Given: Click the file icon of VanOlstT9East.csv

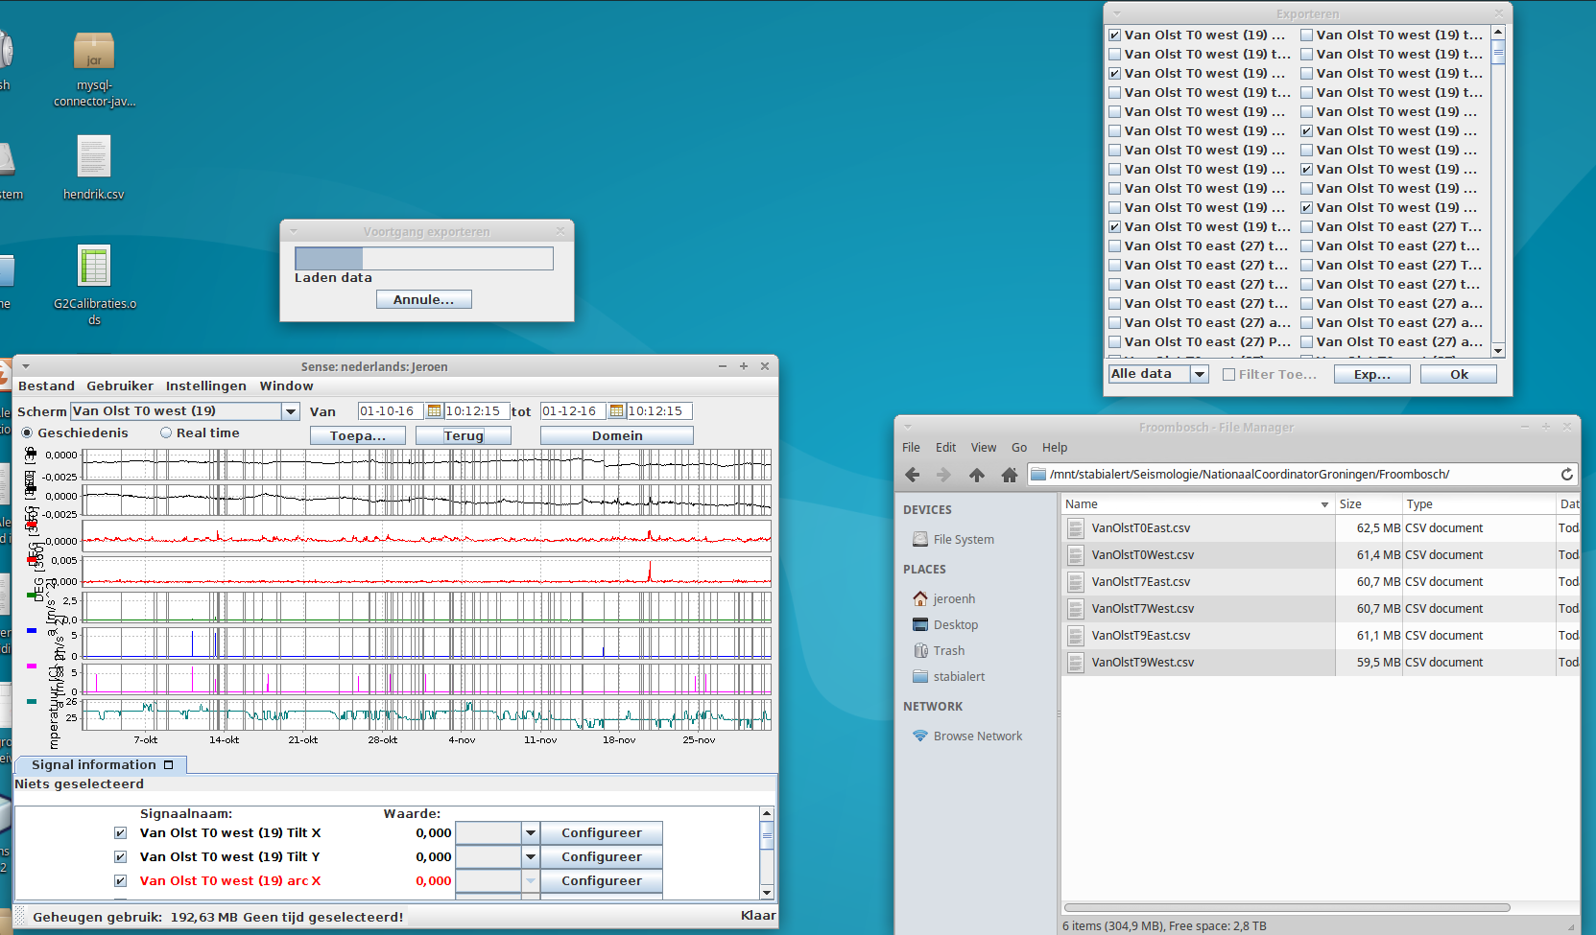Looking at the screenshot, I should coord(1076,636).
